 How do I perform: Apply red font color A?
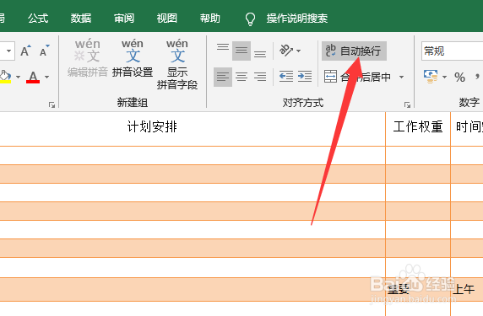(x=33, y=77)
